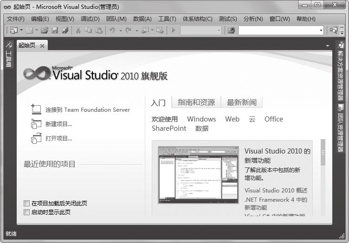Click the Visual Studio infinity logo in title bar
This screenshot has height=243, width=349.
(7, 7)
